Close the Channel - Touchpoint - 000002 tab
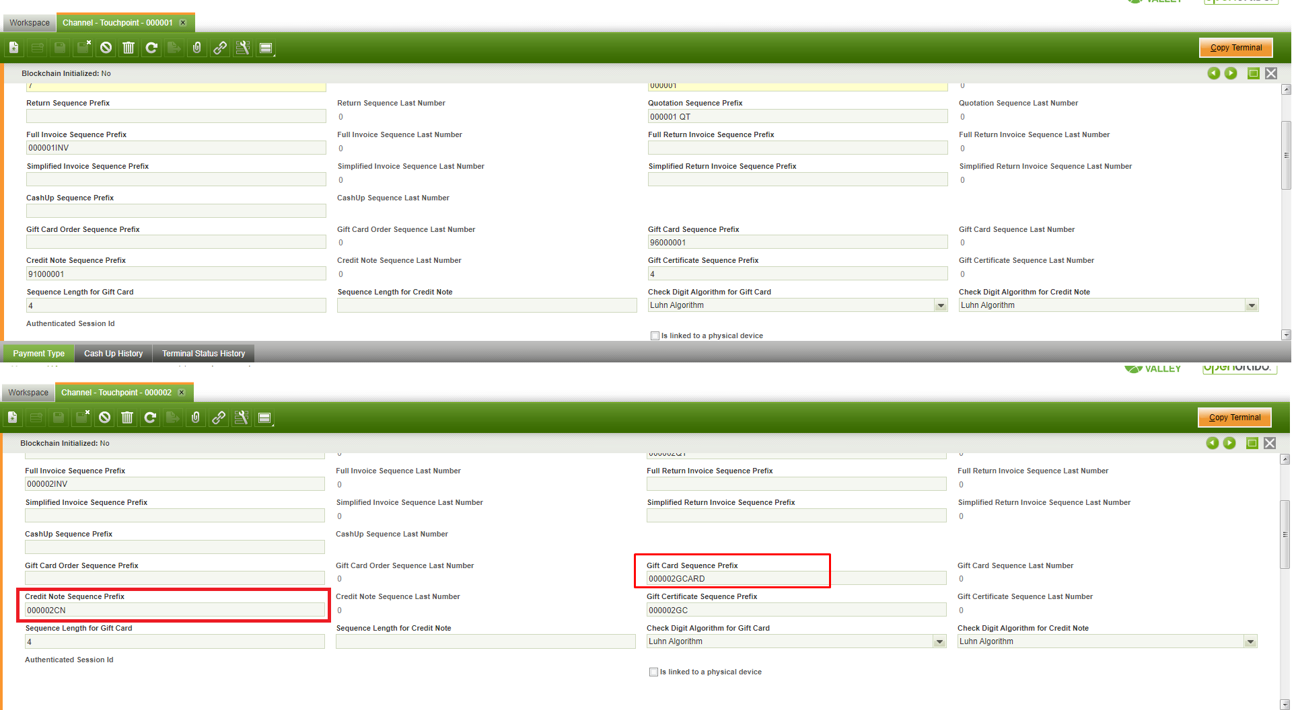The image size is (1296, 710). point(181,393)
